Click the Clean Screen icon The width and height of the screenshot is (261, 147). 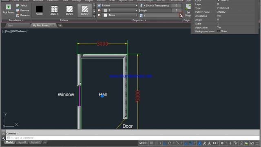tap(252, 143)
